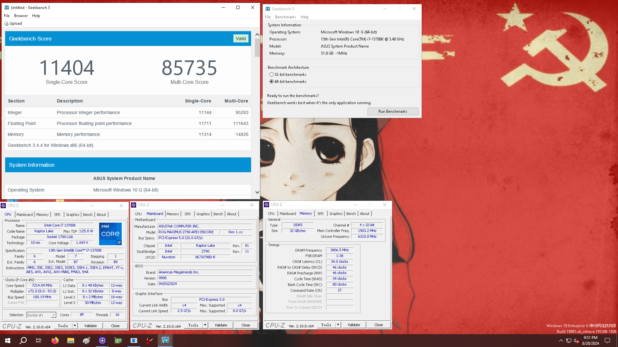The image size is (618, 347).
Task: Open Tools dropdown arrow in Memory window
Action: coord(338,325)
